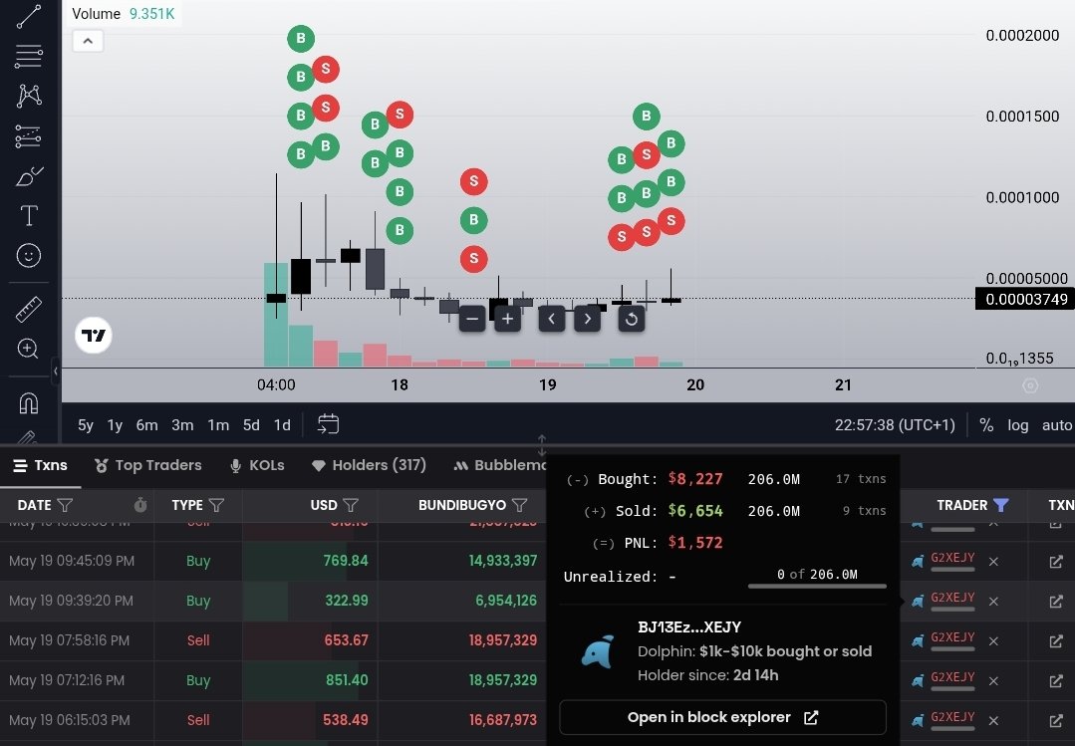Set the chart range to 5y
Viewport: 1075px width, 746px height.
pos(85,425)
